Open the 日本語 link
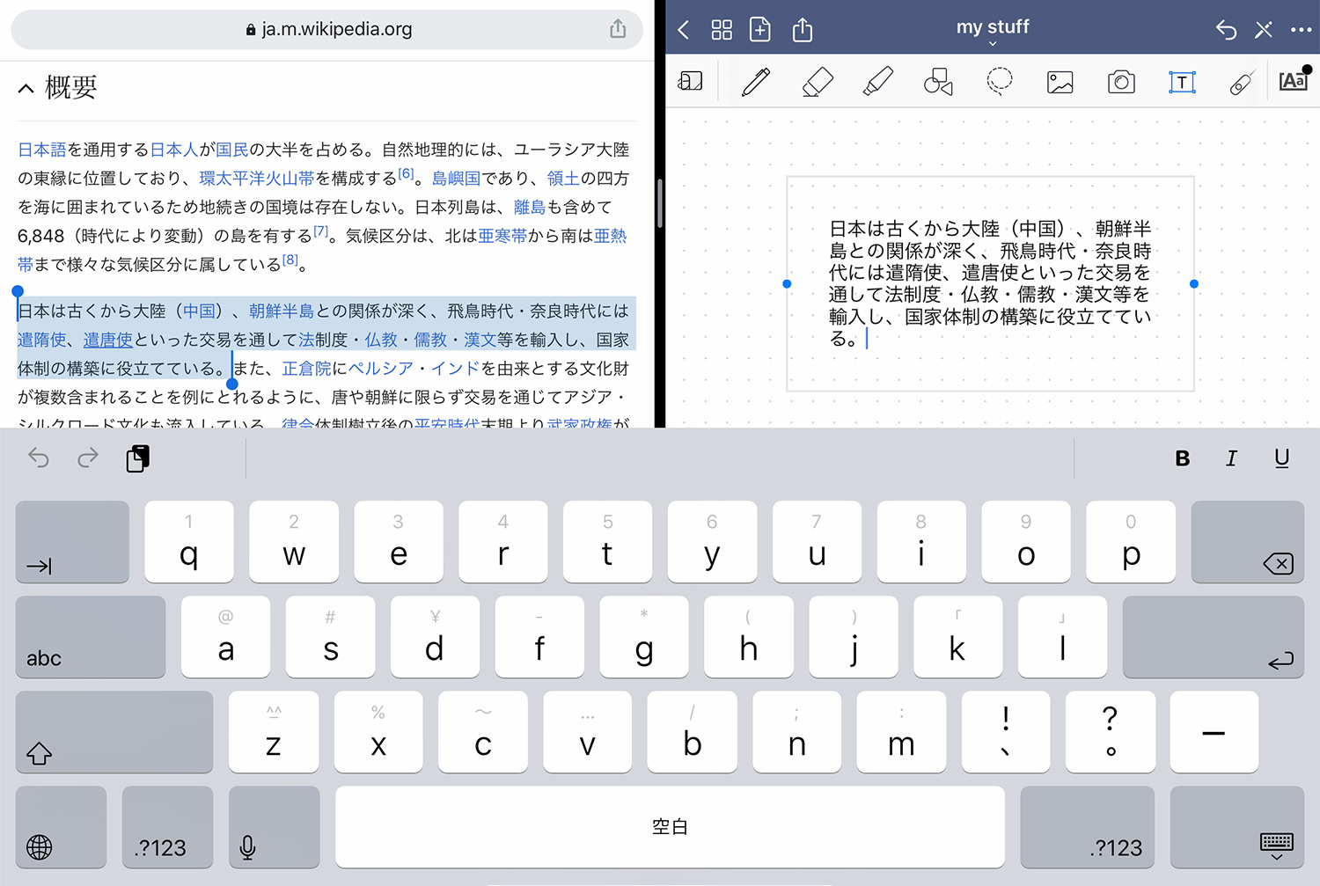 42,150
